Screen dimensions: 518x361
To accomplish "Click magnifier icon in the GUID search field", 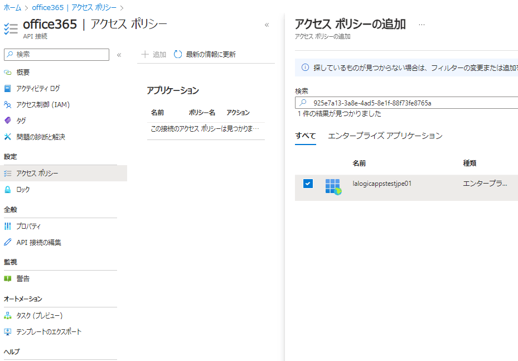I will (x=303, y=103).
